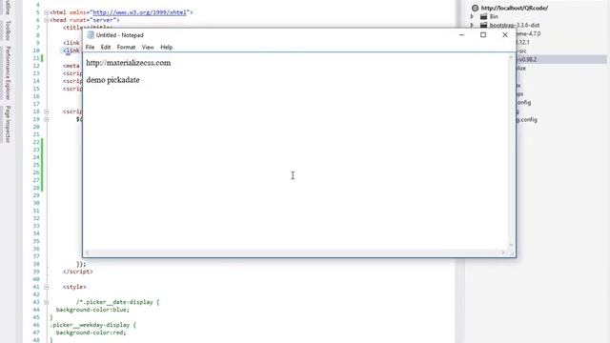
Task: Click the closing script tag on line 39
Action: [78, 272]
